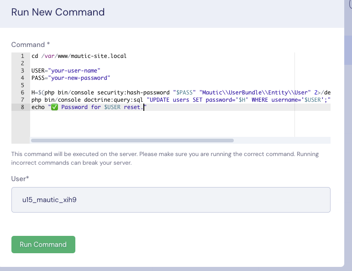Click the empty line 5 in editor

pyautogui.click(x=162, y=85)
